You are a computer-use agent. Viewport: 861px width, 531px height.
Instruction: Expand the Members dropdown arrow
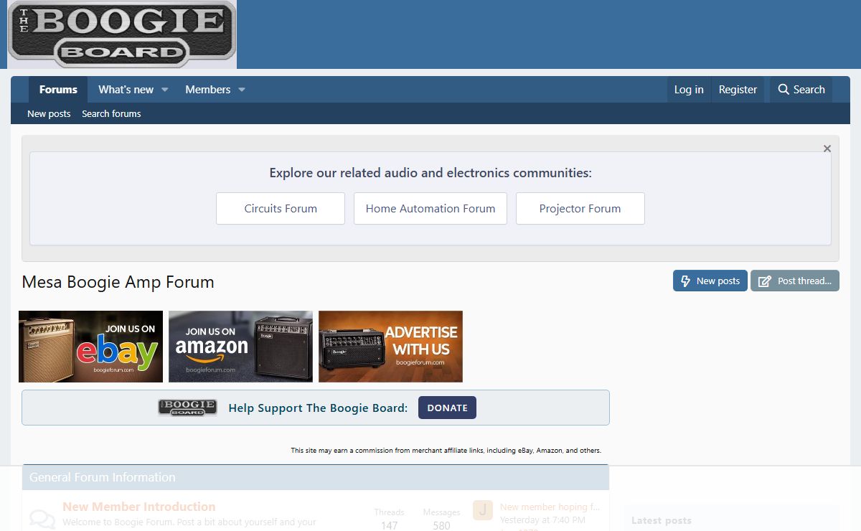tap(242, 90)
